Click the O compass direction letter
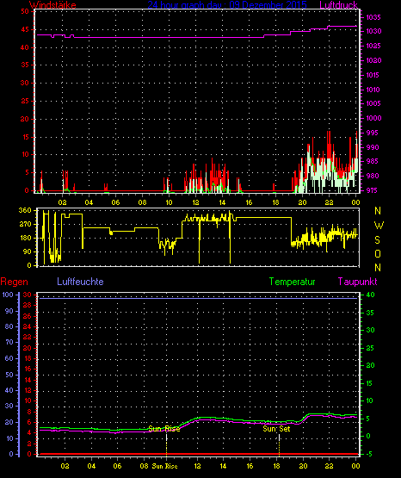Viewport: 401px width, 478px height. pos(378,254)
